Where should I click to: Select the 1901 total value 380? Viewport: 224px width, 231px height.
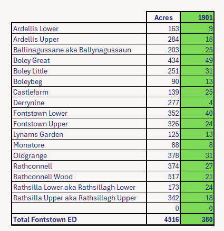pyautogui.click(x=197, y=219)
